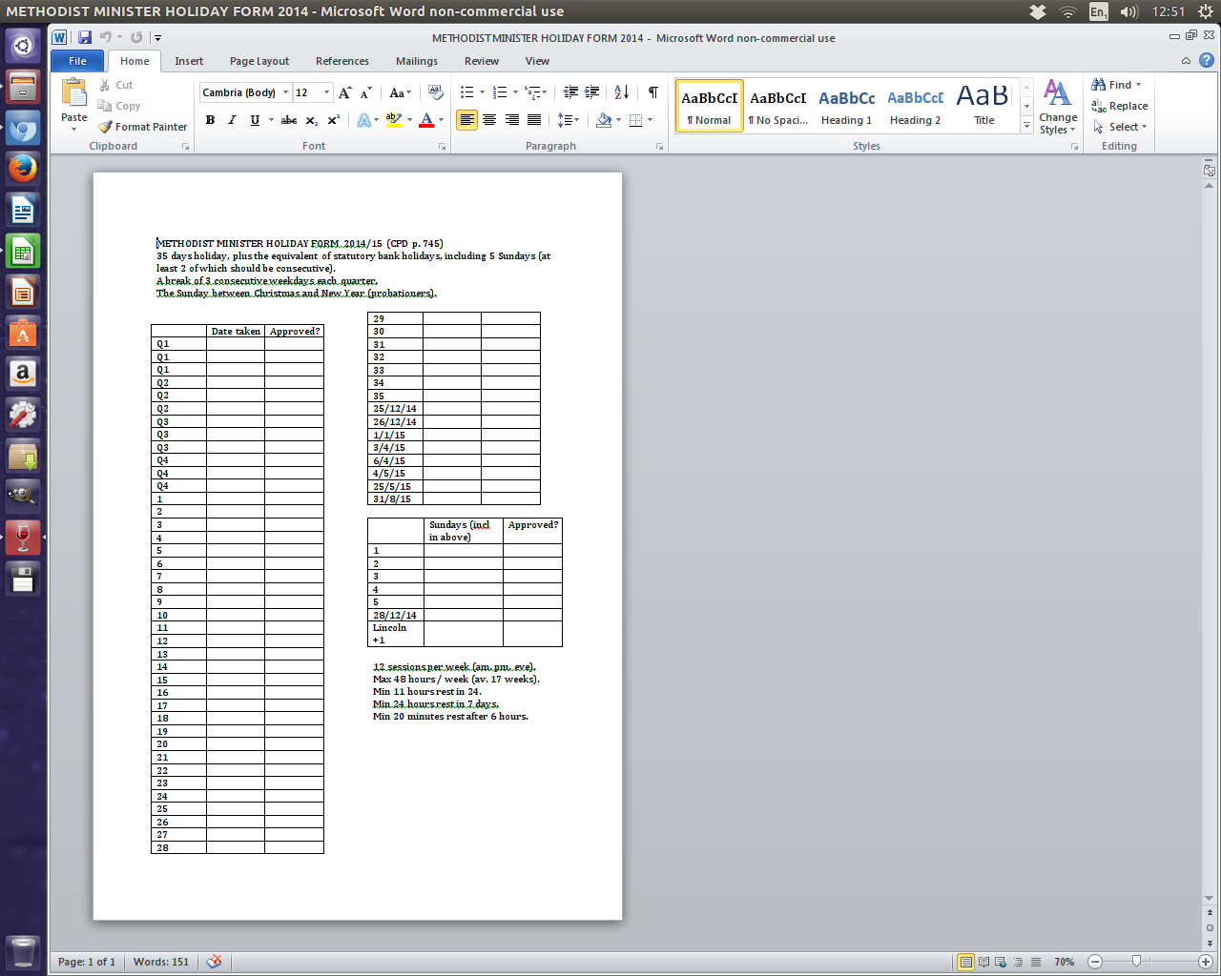Click the Sort A-Z icon
This screenshot has height=976, width=1221.
pyautogui.click(x=621, y=92)
